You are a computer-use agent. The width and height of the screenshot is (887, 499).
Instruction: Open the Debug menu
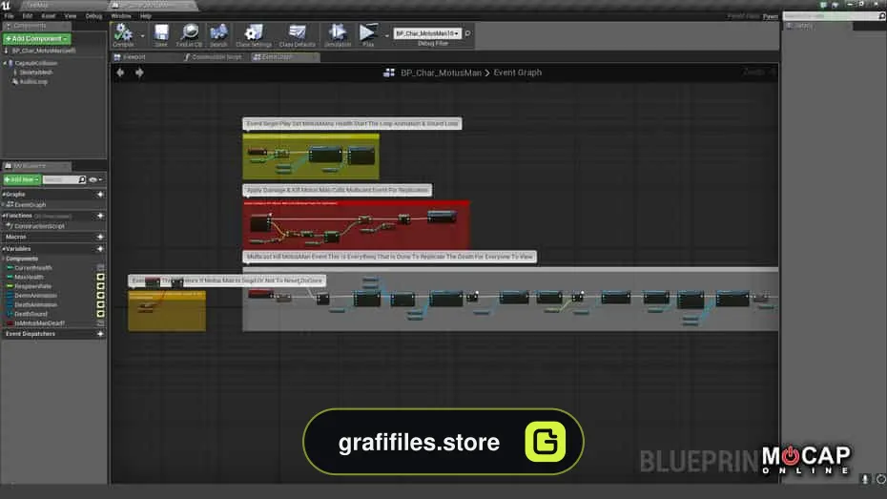click(93, 16)
